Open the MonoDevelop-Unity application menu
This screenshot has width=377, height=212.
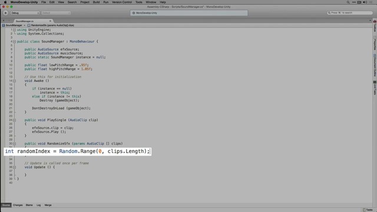pos(24,2)
